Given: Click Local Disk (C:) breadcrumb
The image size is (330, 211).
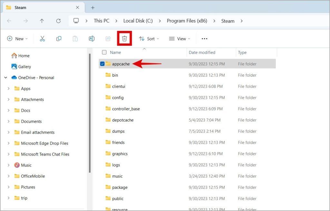Looking at the screenshot, I should 138,21.
